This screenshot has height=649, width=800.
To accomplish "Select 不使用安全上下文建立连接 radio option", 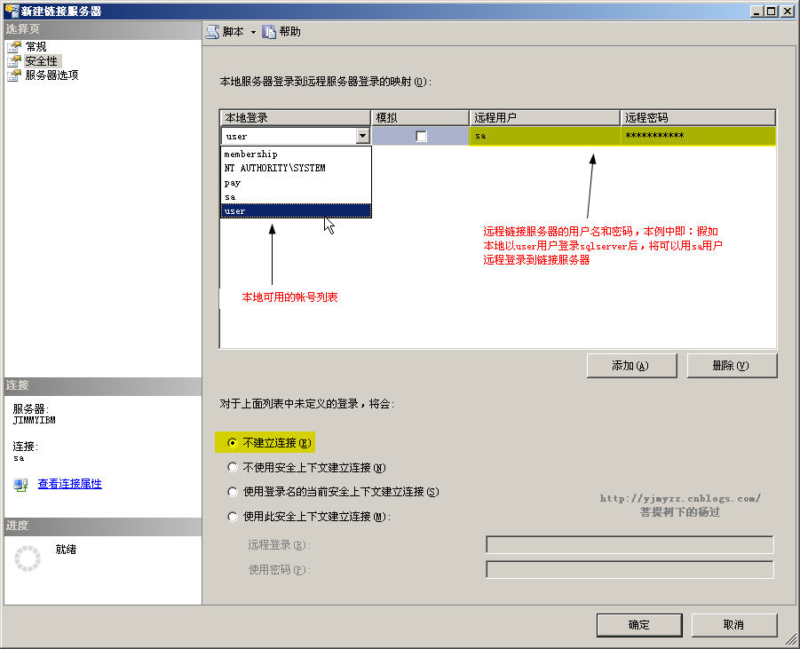I will coord(232,467).
